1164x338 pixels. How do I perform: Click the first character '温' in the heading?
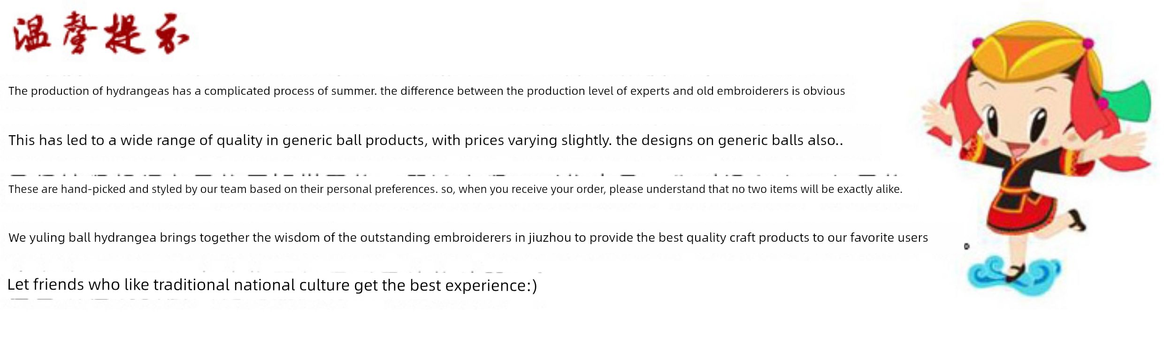point(32,34)
